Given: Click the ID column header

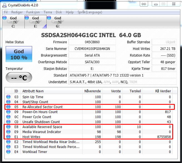Looking at the screenshot, I should pos(16,91).
